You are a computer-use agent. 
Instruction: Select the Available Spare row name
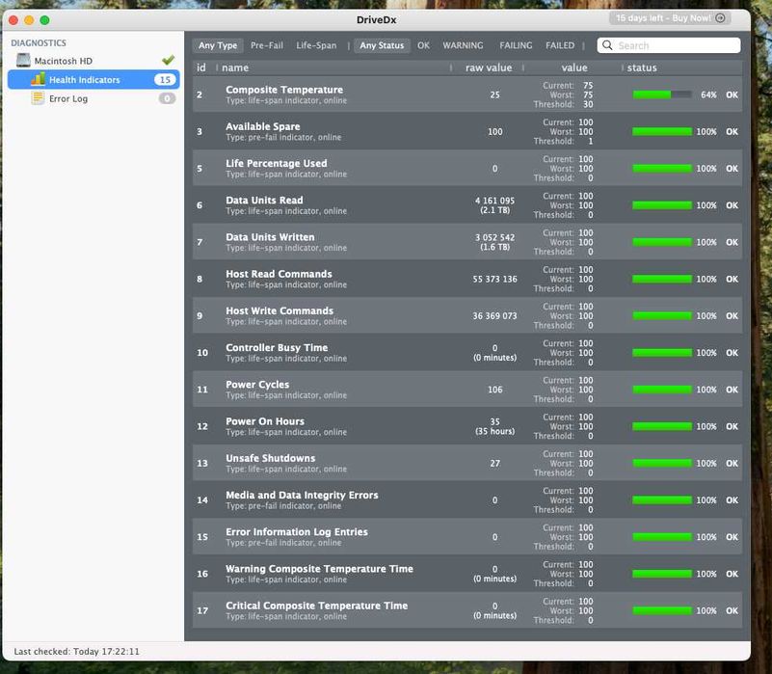point(262,126)
